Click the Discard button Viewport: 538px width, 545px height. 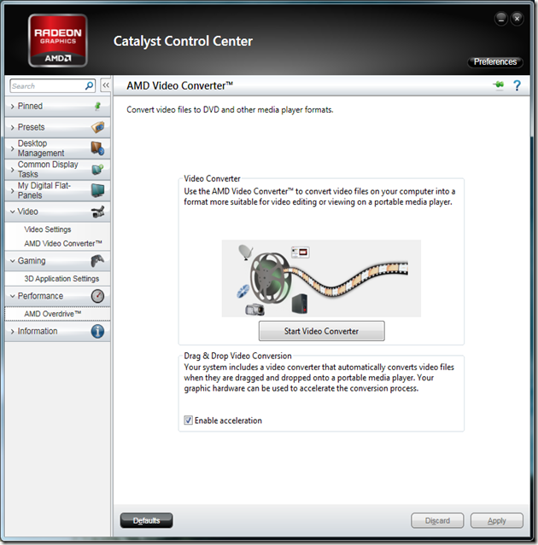(437, 520)
